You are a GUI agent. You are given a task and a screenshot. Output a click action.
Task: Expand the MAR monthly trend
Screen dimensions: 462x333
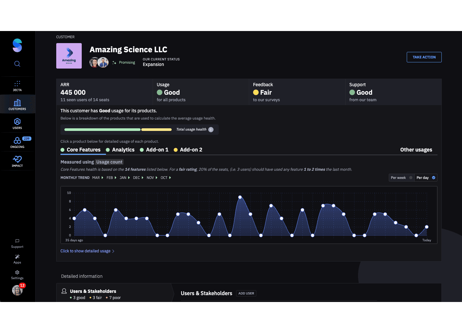click(98, 178)
